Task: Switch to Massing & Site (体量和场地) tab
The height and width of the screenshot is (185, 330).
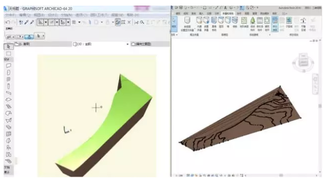Action: click(228, 13)
